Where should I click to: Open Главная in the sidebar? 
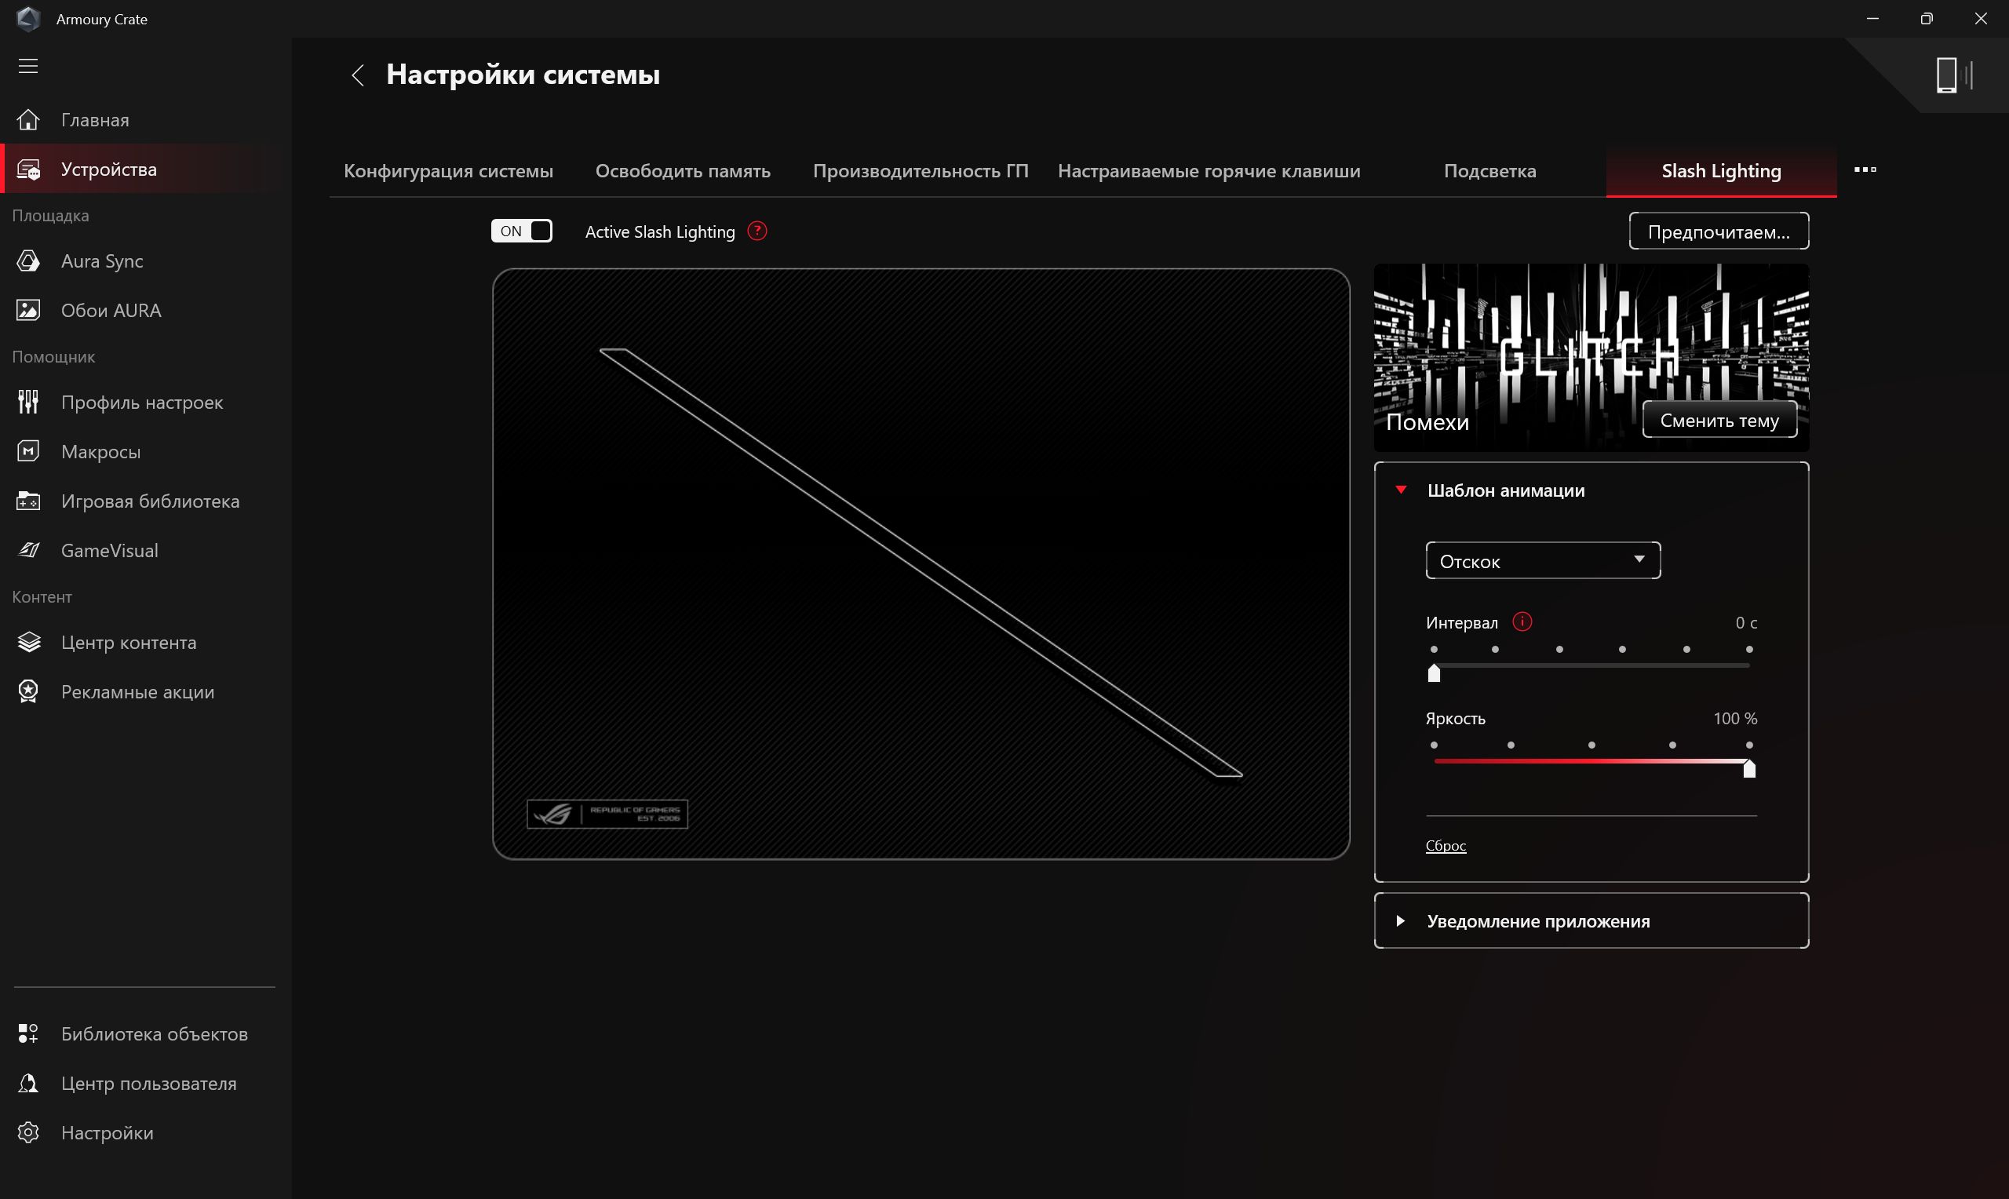146,119
